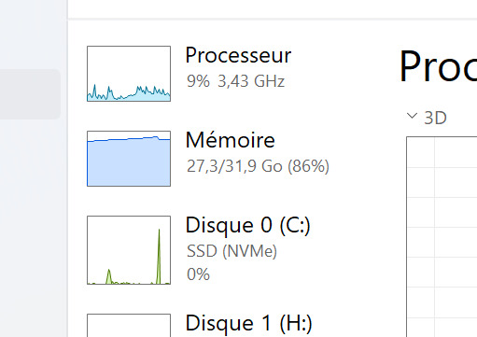477x337 pixels.
Task: Select the highlighted sidebar navigation item
Action: (30, 94)
